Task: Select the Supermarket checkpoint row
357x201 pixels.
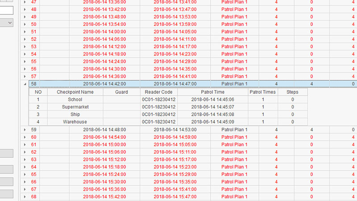Action: tap(75, 107)
